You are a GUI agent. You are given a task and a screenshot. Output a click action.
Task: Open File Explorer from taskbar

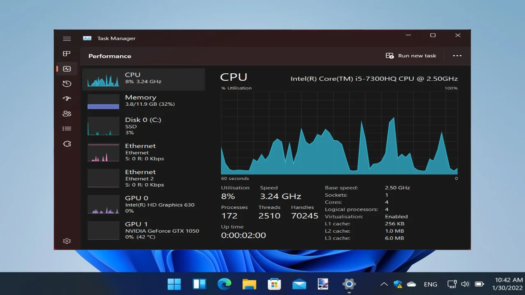249,284
